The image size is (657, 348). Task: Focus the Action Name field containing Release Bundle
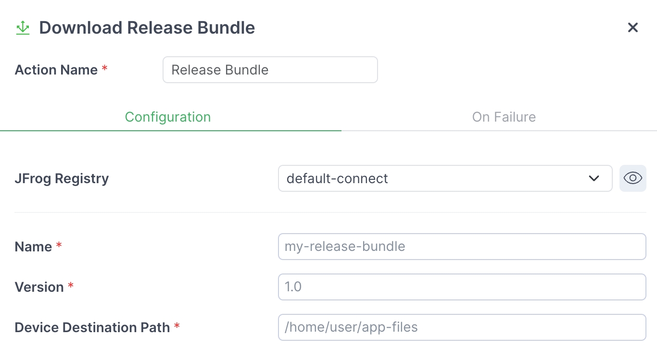[270, 70]
